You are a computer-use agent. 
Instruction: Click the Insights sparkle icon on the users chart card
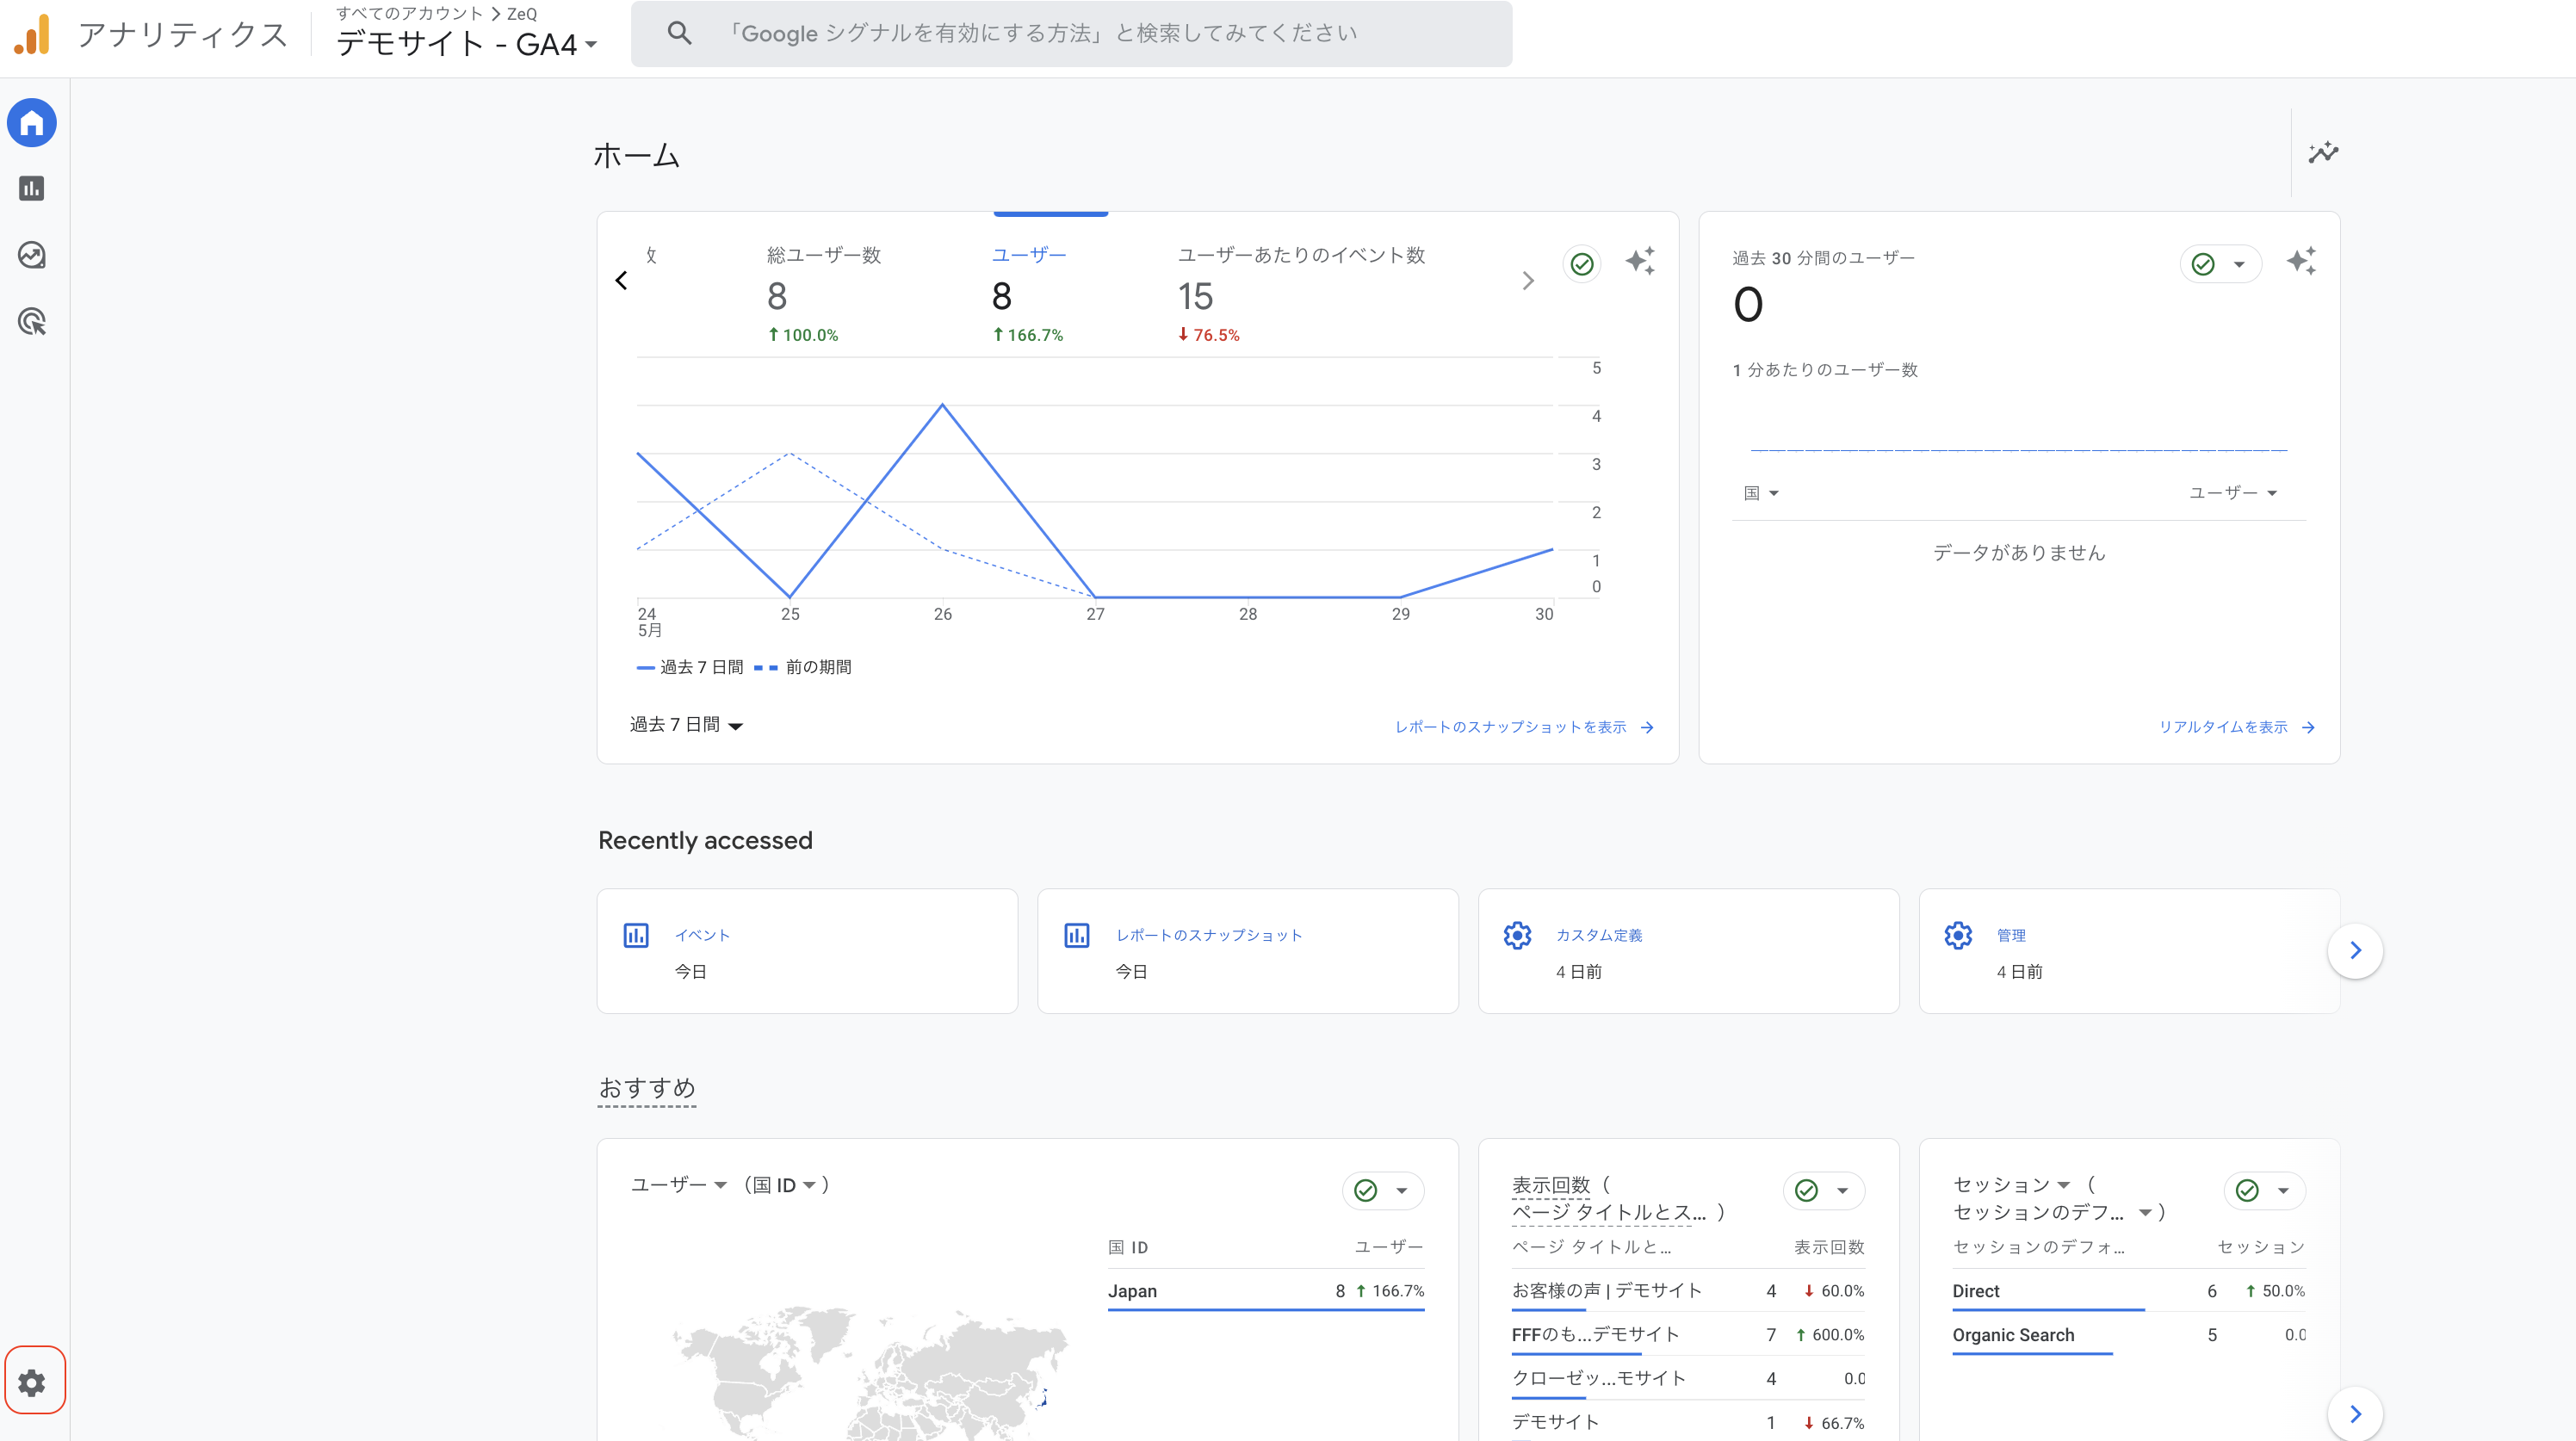tap(1640, 262)
